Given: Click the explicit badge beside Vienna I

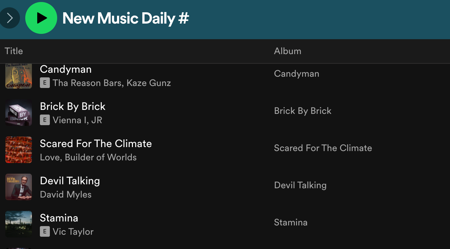Looking at the screenshot, I should [x=45, y=120].
